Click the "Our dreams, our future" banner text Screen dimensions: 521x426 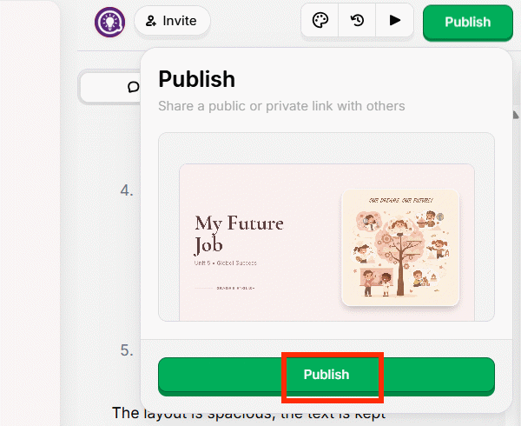click(400, 199)
